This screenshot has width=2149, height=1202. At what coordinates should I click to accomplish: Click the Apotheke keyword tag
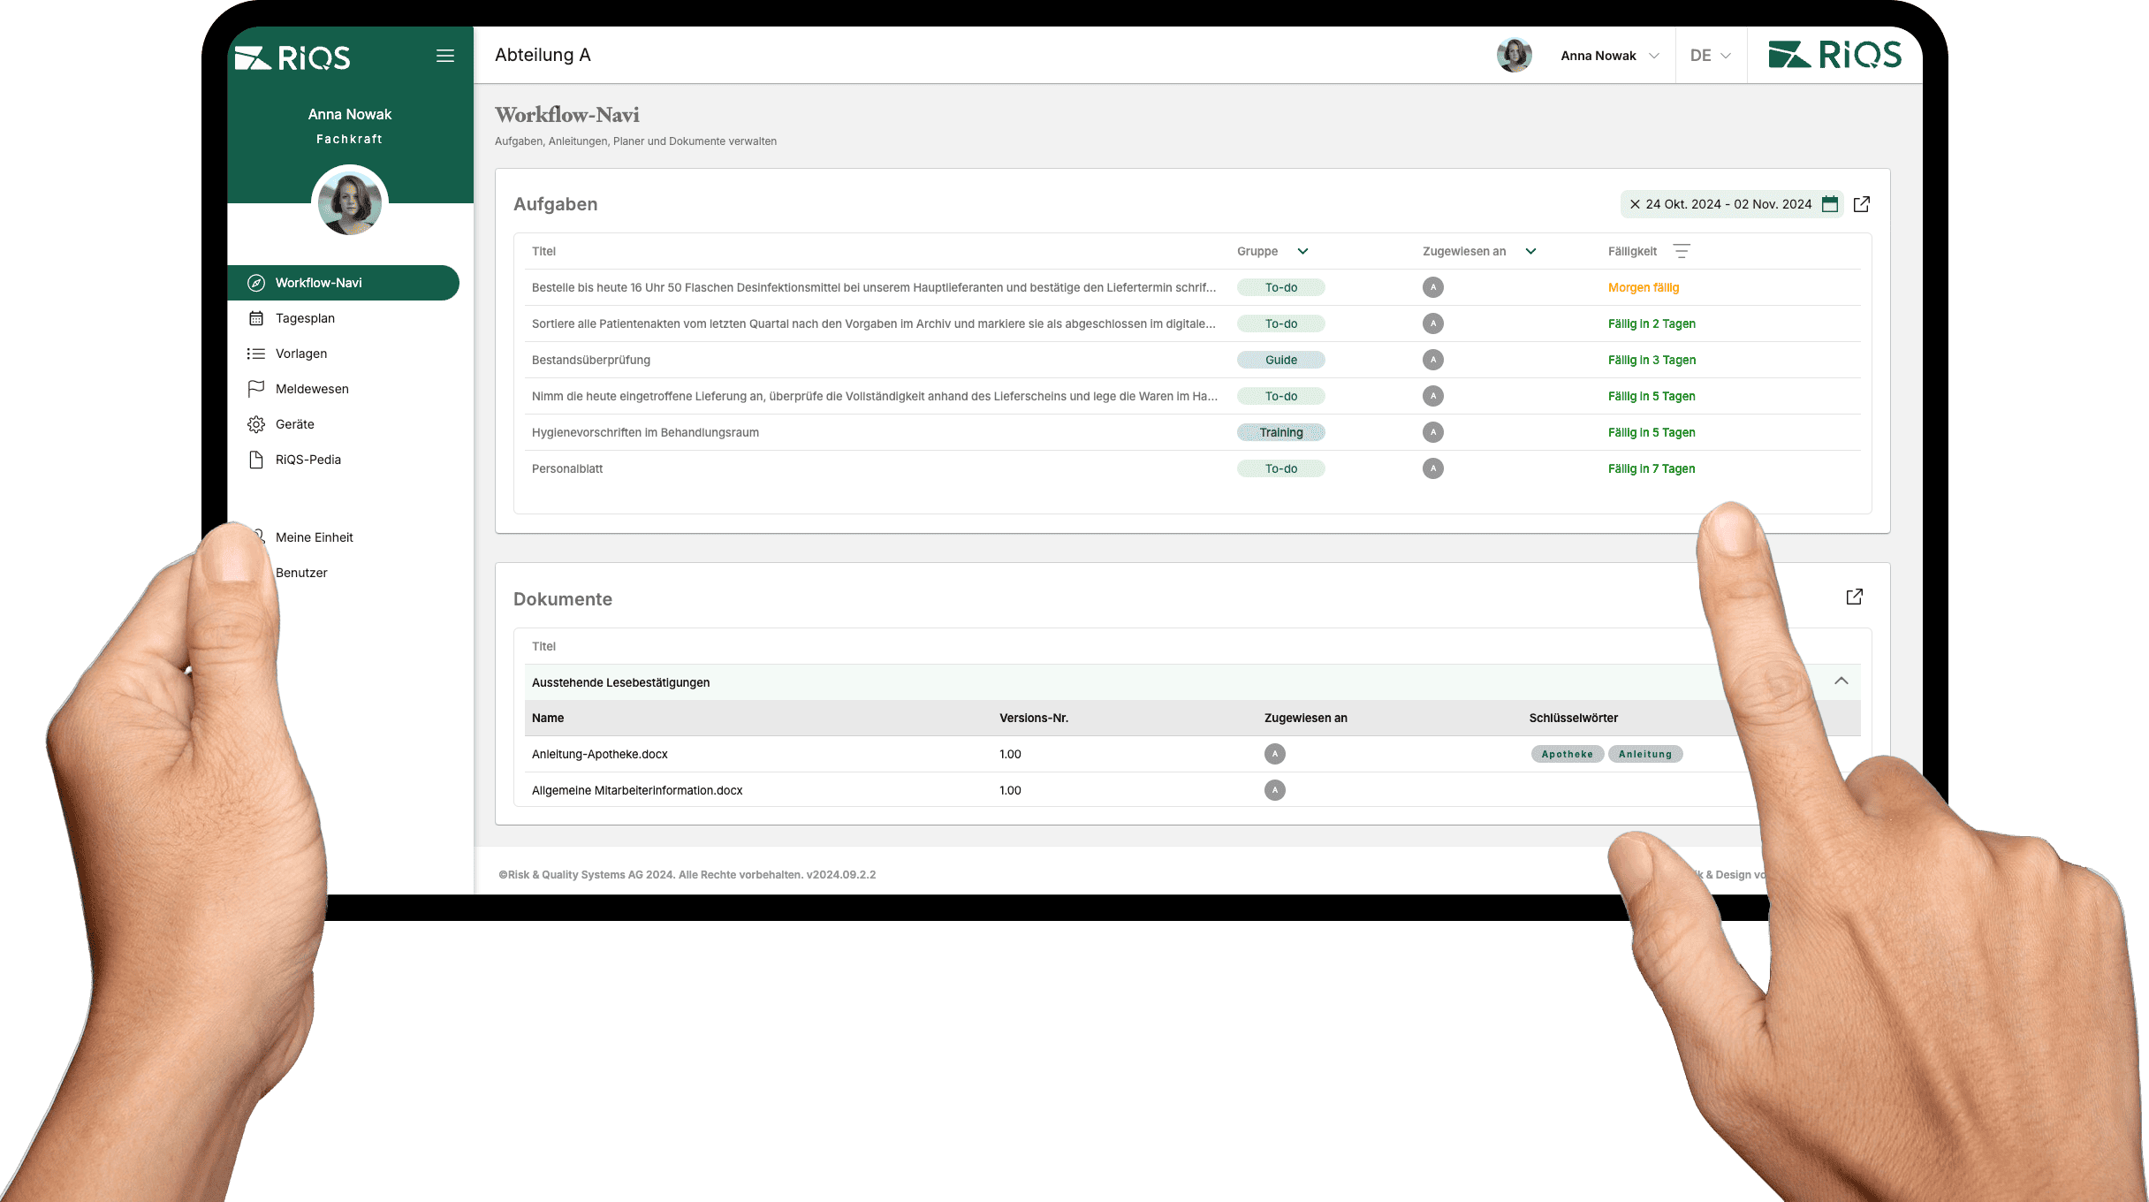[1567, 754]
